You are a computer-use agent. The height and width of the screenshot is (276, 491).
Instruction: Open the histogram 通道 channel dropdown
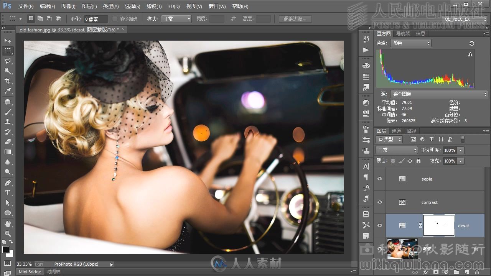(x=410, y=43)
